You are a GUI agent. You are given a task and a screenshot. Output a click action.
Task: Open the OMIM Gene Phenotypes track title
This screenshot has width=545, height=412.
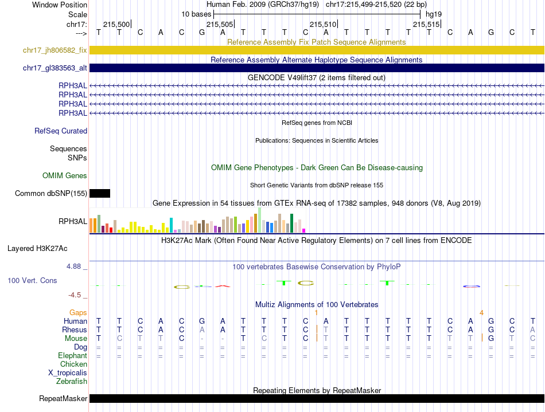[317, 168]
